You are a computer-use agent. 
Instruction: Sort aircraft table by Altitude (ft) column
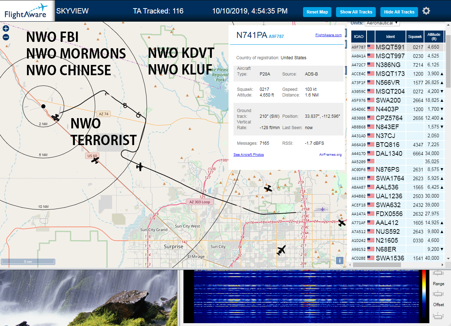(x=434, y=36)
